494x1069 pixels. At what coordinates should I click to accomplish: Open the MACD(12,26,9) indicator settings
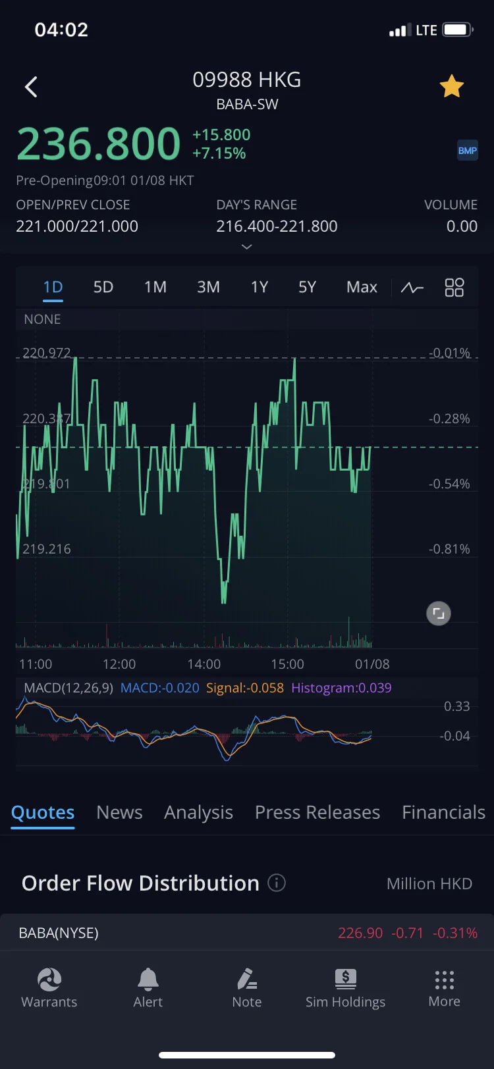coord(69,688)
